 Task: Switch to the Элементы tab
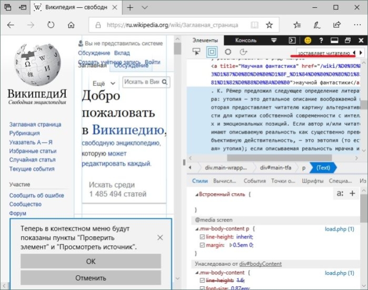coord(205,41)
